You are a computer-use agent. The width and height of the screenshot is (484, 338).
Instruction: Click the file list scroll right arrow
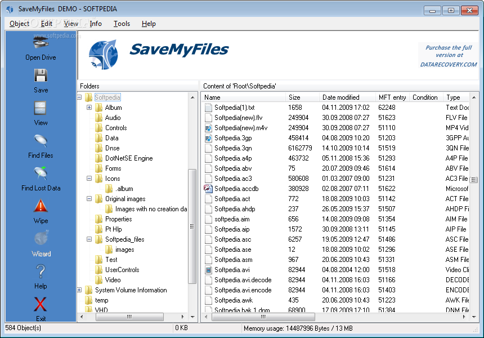pos(464,317)
